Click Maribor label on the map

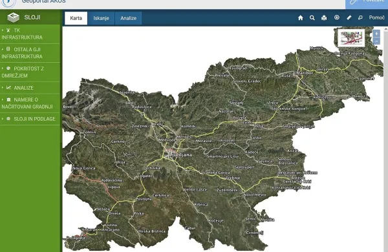pyautogui.click(x=305, y=73)
